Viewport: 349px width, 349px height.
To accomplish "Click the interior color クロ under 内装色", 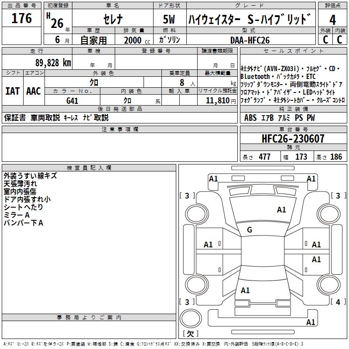I will (x=127, y=100).
